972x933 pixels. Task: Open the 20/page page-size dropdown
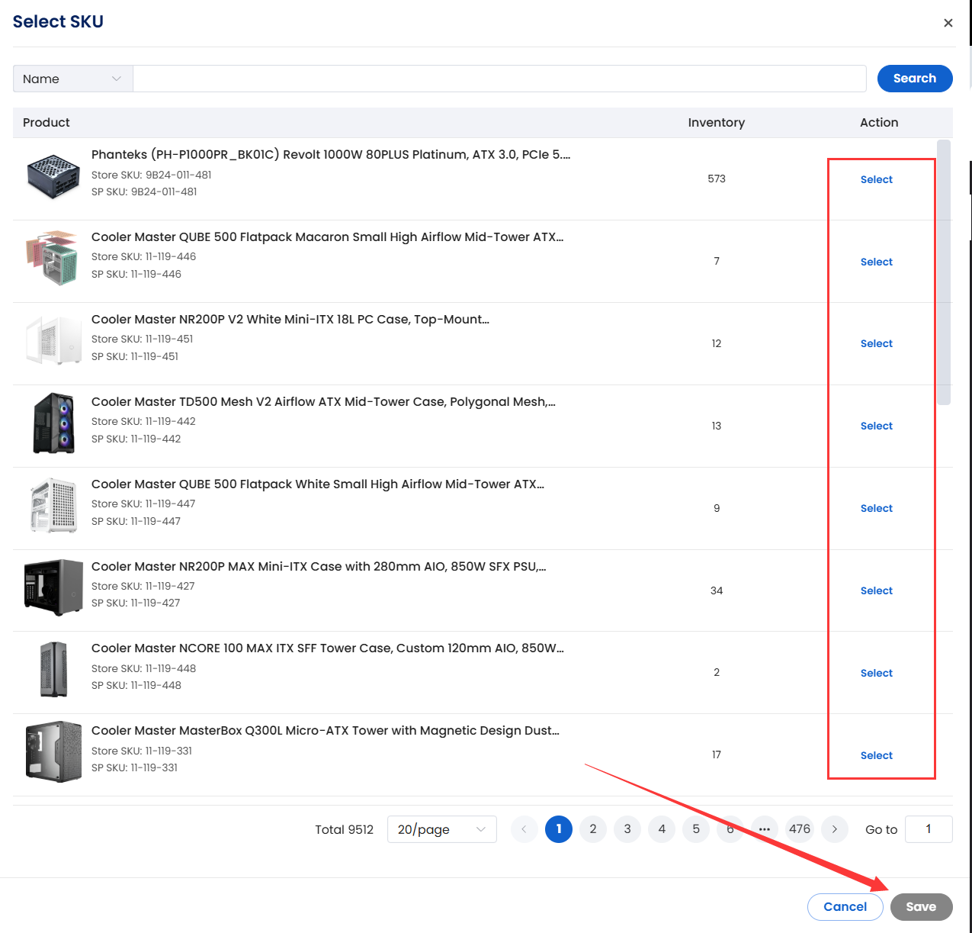(442, 829)
